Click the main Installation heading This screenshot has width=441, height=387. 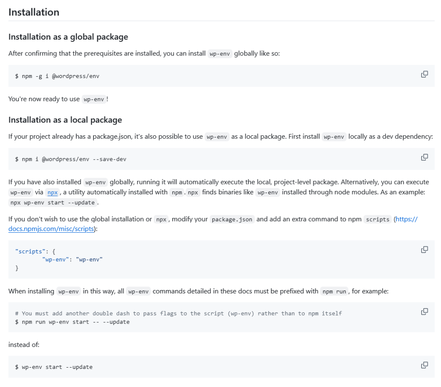point(34,12)
